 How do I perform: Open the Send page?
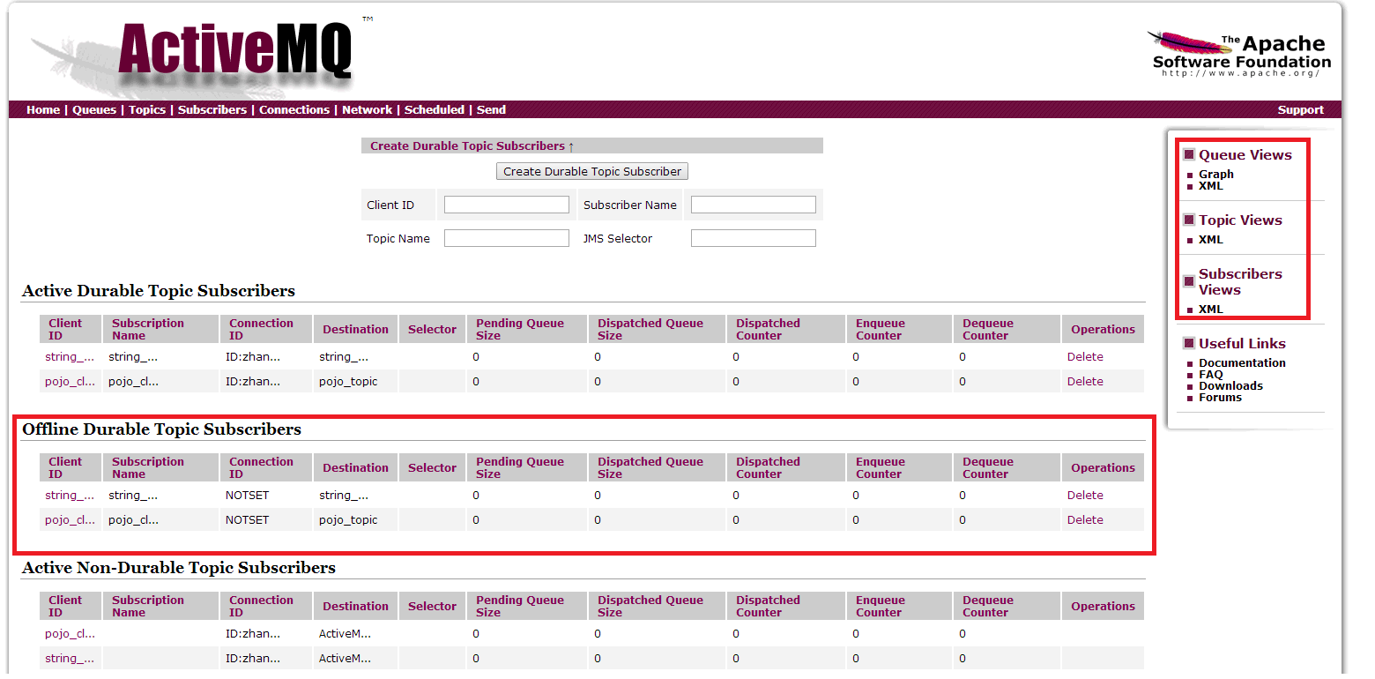(x=492, y=110)
